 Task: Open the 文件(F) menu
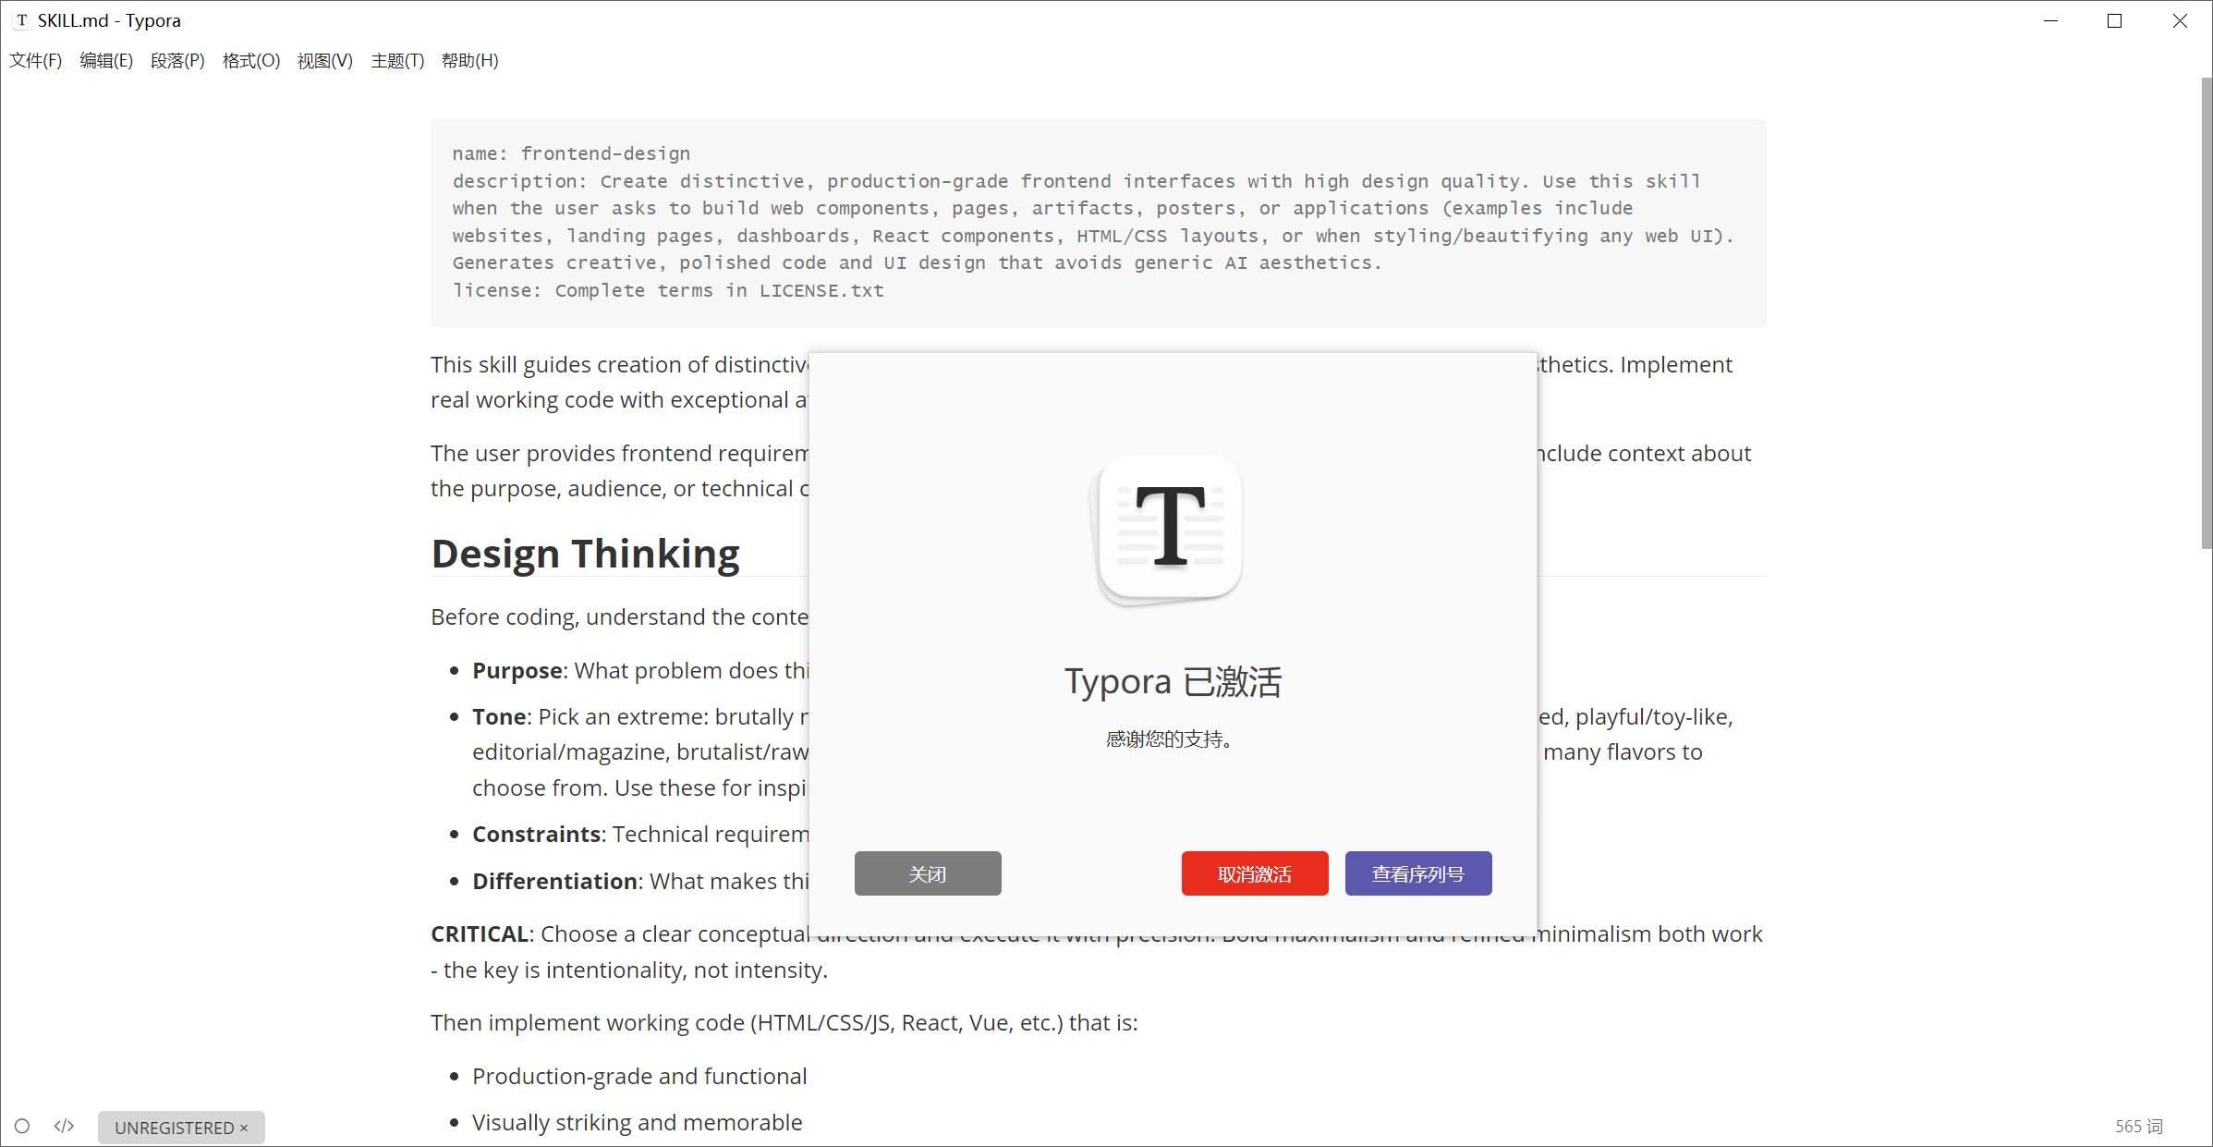pos(36,61)
